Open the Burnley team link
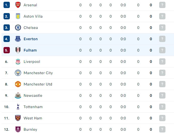 (x=30, y=129)
